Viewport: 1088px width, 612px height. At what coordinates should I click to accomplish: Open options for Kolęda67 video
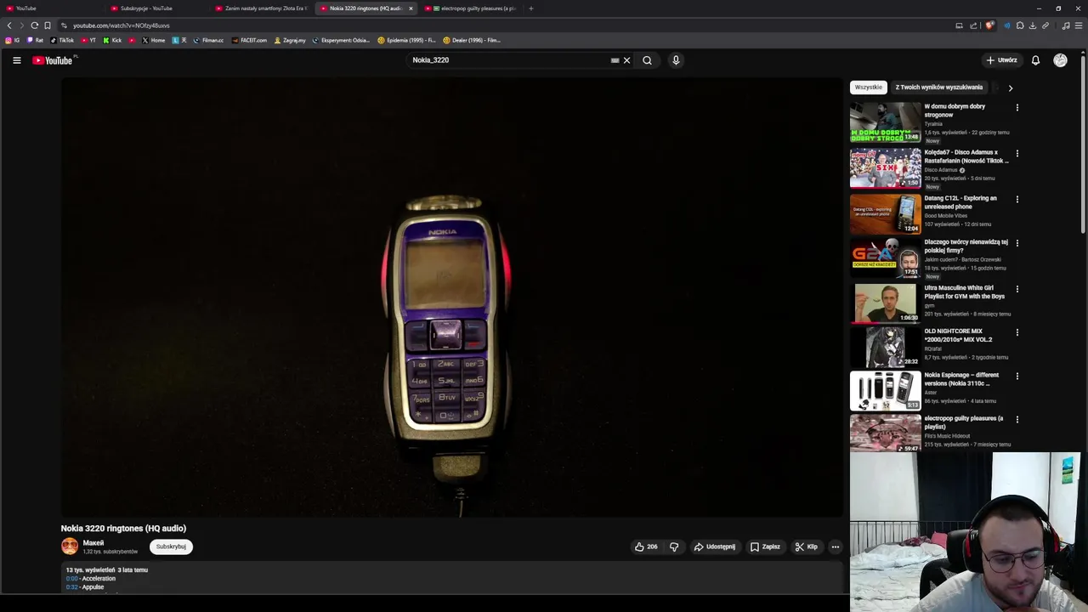pyautogui.click(x=1017, y=154)
